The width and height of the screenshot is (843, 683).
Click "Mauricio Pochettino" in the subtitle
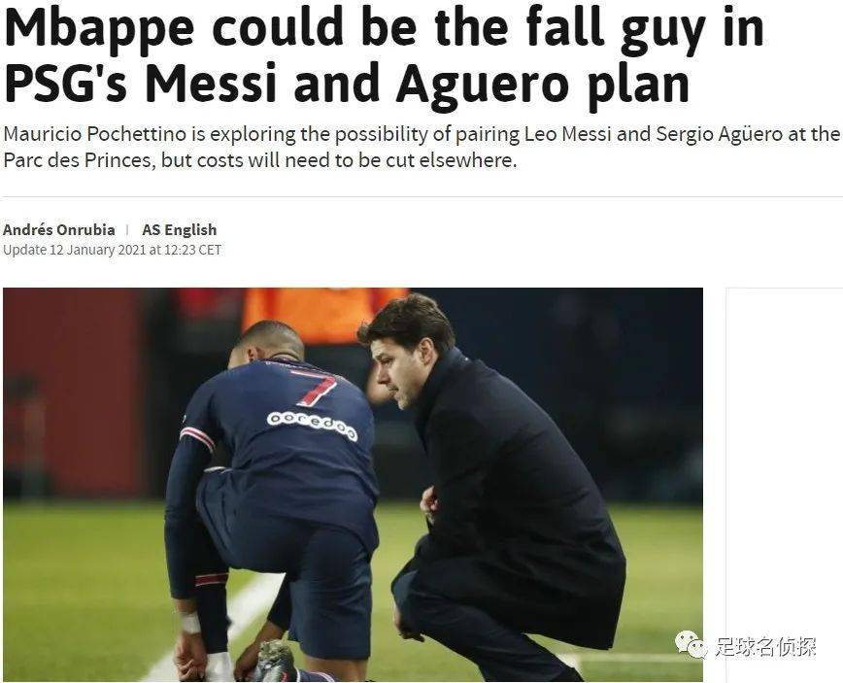click(94, 134)
